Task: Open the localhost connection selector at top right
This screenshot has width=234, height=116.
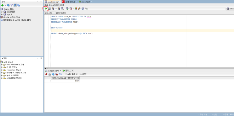Action: point(230,8)
